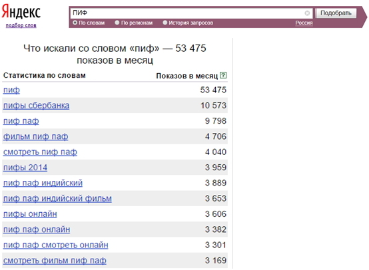The image size is (369, 270).
Task: Open the пиф паф смотреть онлайн link
Action: [55, 245]
